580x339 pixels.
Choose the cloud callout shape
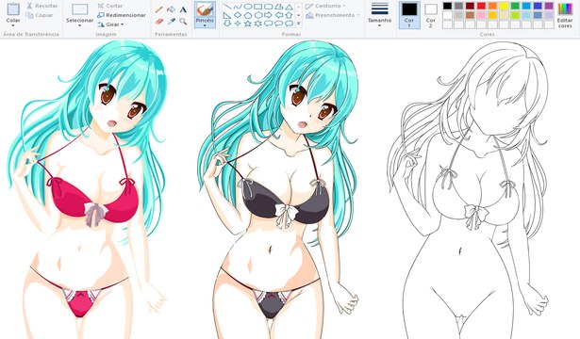tap(290, 24)
